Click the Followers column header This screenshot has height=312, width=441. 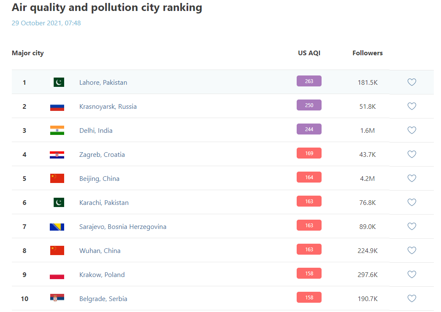pyautogui.click(x=367, y=53)
